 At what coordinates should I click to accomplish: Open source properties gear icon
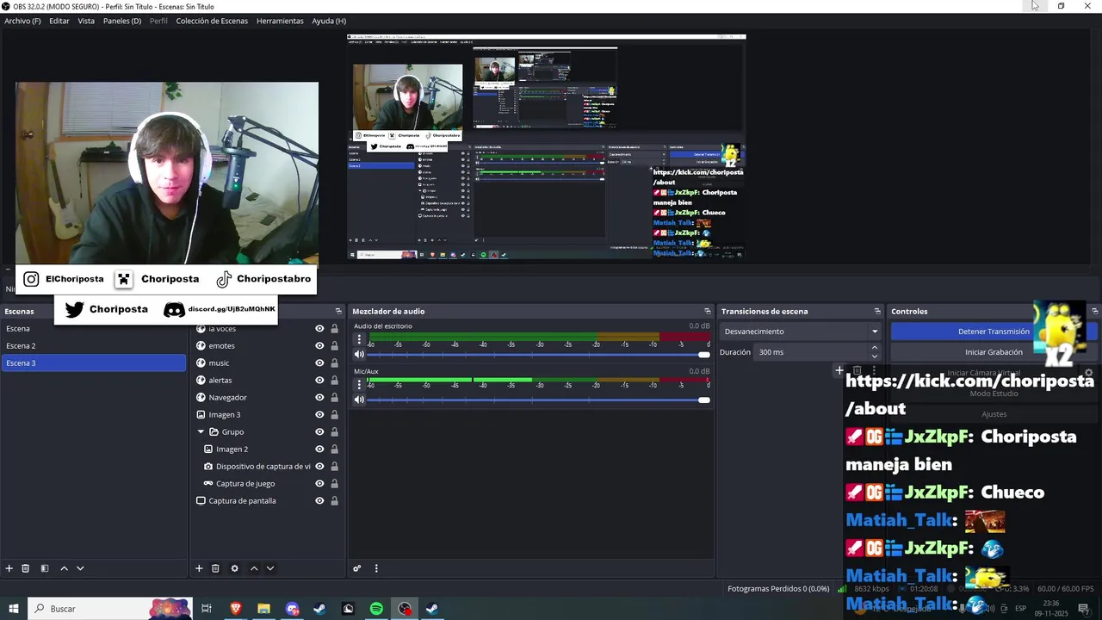click(234, 568)
